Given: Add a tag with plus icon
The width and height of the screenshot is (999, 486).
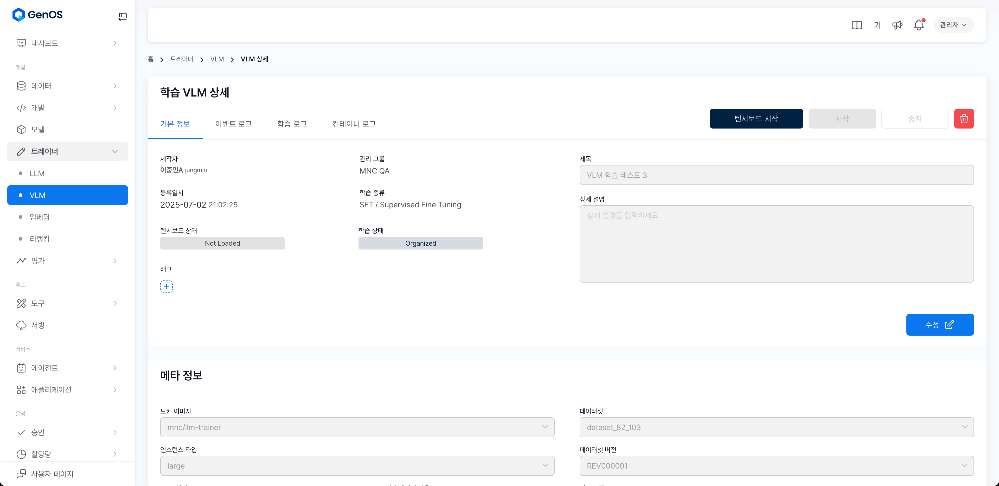Looking at the screenshot, I should (x=166, y=287).
